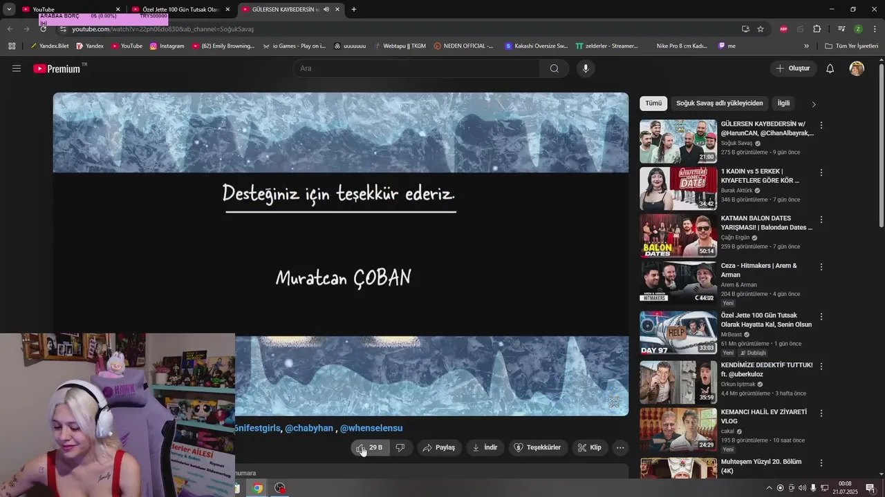The width and height of the screenshot is (885, 497).
Task: Open the @chabyhan channel link
Action: pos(309,428)
